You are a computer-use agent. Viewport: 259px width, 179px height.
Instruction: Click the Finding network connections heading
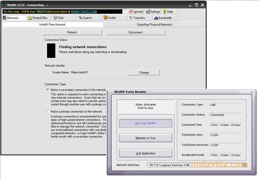pos(83,47)
